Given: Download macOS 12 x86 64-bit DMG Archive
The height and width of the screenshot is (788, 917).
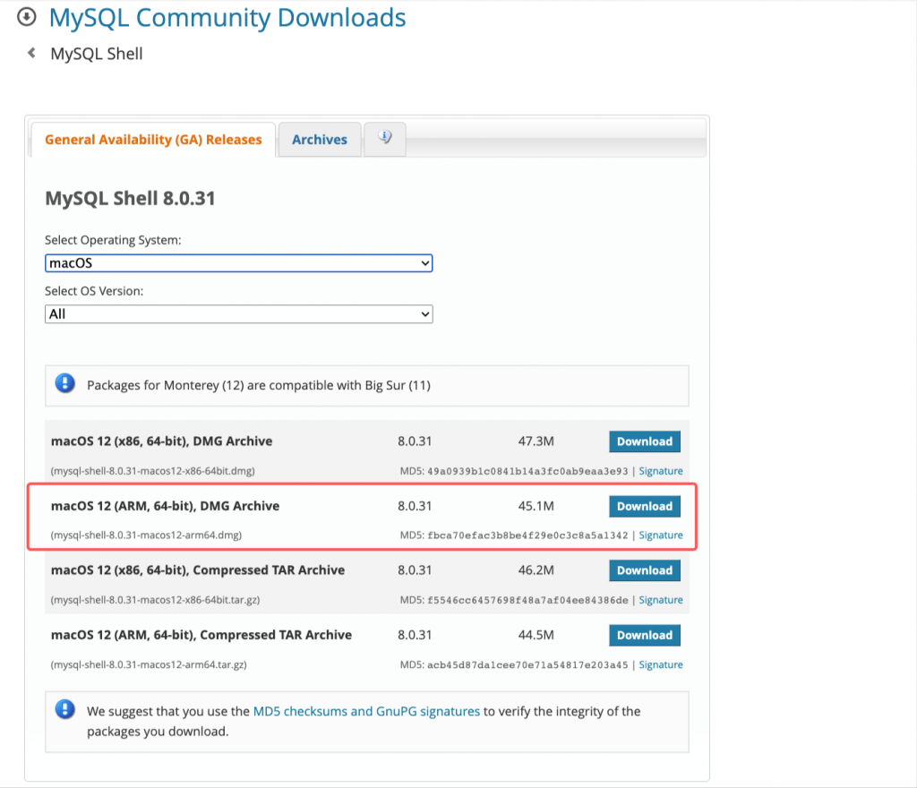Looking at the screenshot, I should pos(645,441).
